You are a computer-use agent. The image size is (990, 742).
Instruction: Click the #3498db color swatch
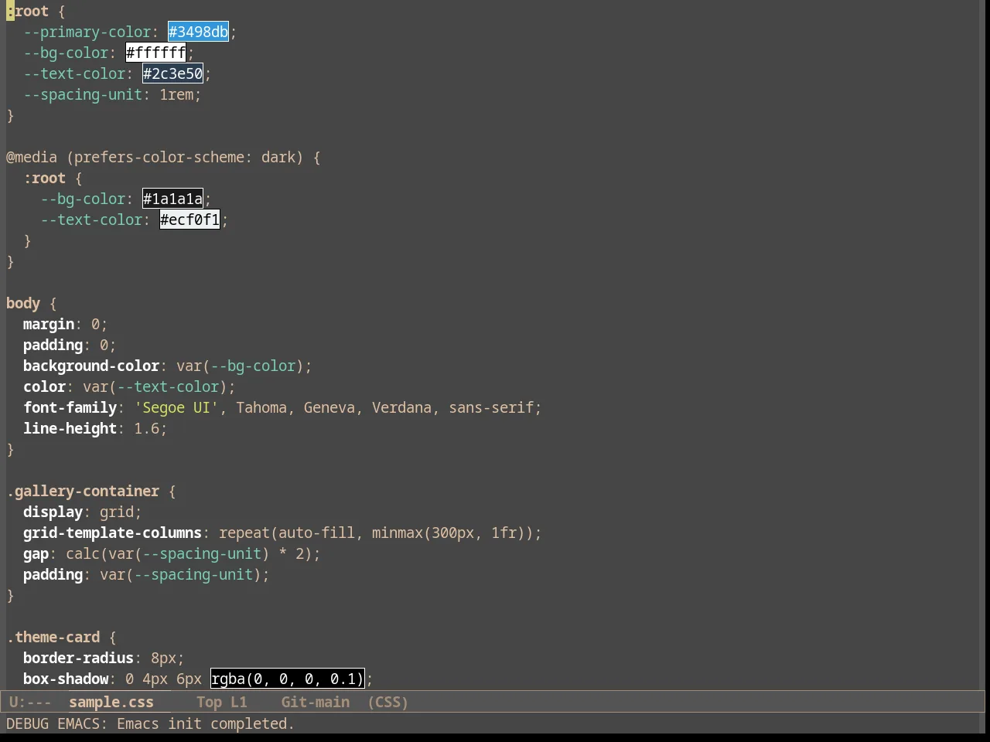[198, 32]
